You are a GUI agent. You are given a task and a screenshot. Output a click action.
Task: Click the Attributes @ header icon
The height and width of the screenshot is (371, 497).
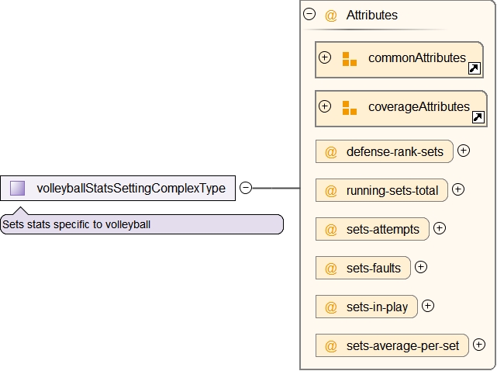(x=331, y=15)
